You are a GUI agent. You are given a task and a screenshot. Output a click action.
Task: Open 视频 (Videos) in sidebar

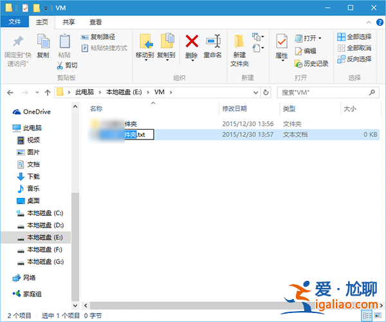[x=28, y=140]
